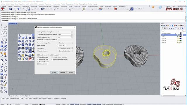Click the Aceptar button

(x=54, y=72)
